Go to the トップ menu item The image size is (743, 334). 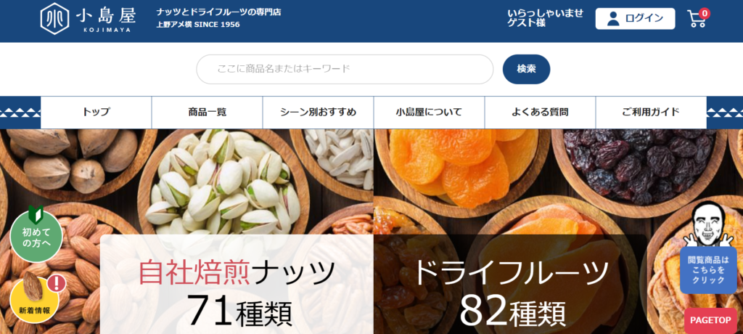[x=97, y=113]
